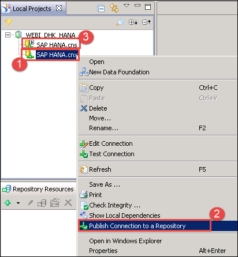Click the magnifier search icon in Local Projects
This screenshot has width=238, height=257.
point(120,22)
